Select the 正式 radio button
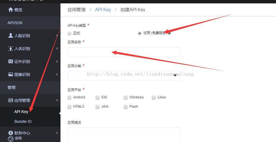The width and height of the screenshot is (276, 142). click(x=69, y=33)
